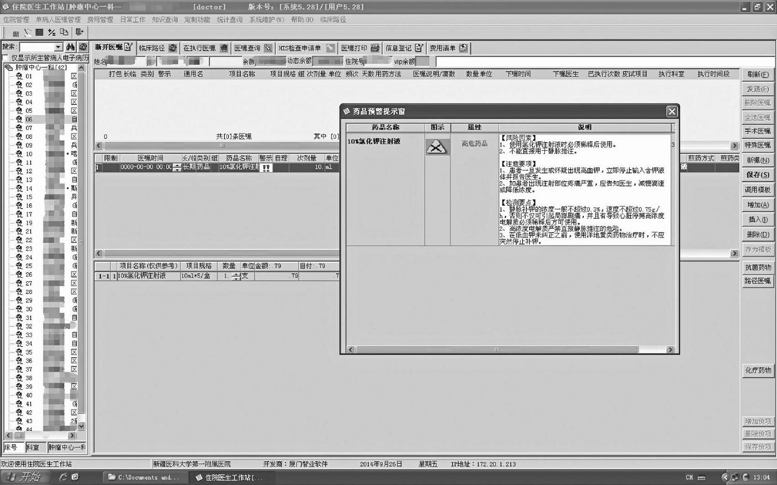Click the binoculars search icon

point(70,47)
